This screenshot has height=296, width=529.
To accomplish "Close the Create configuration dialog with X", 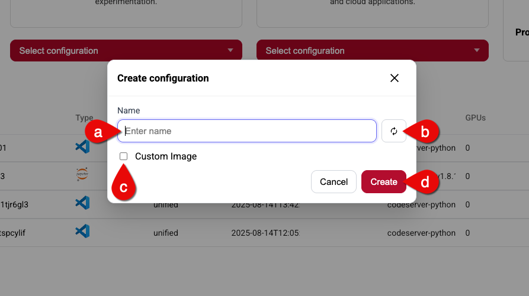I will (395, 78).
